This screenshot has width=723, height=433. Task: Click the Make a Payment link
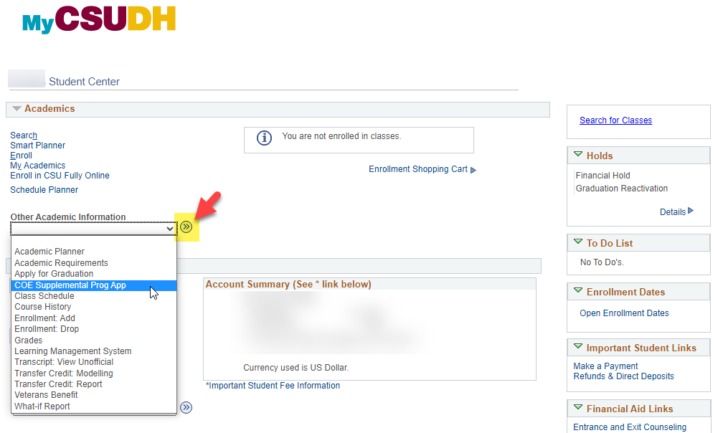pyautogui.click(x=605, y=366)
